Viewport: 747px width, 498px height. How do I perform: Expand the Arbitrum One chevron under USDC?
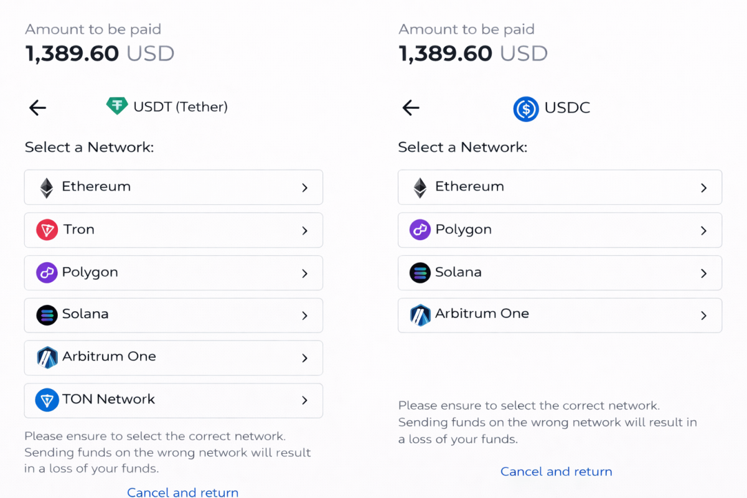point(703,315)
